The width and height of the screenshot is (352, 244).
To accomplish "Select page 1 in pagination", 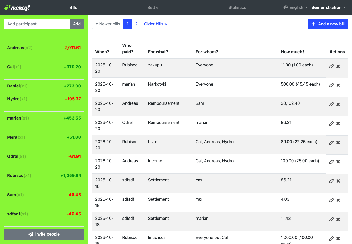I will [x=127, y=24].
